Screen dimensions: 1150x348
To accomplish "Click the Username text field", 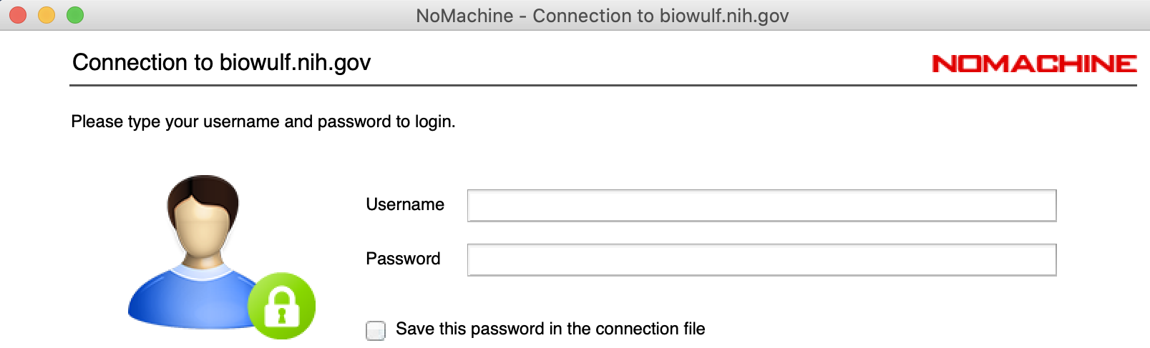I will 761,206.
